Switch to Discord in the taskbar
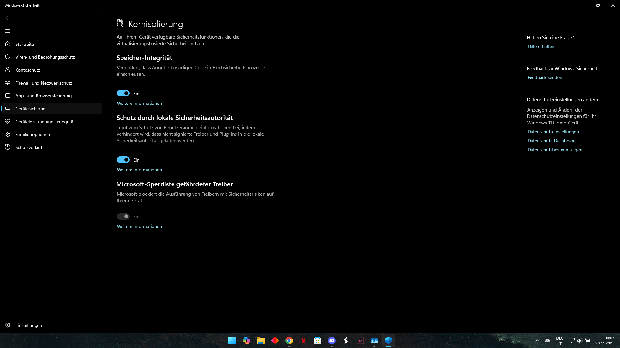 tap(332, 341)
